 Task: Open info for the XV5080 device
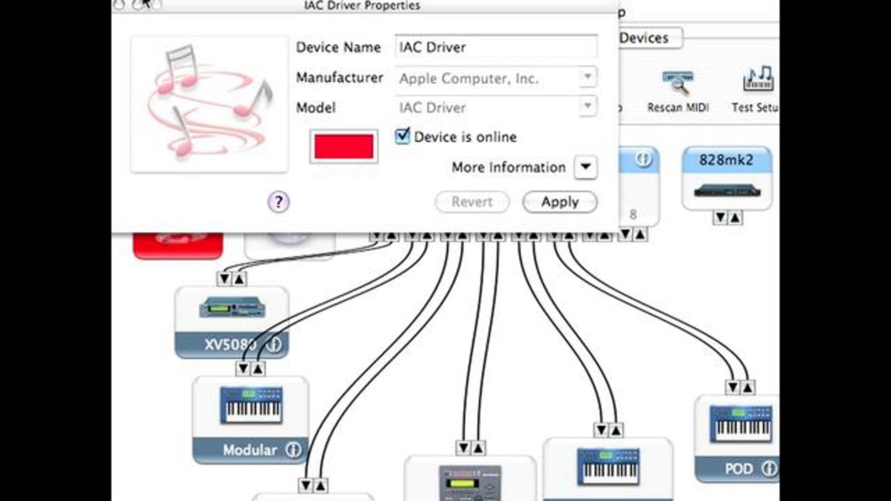275,345
